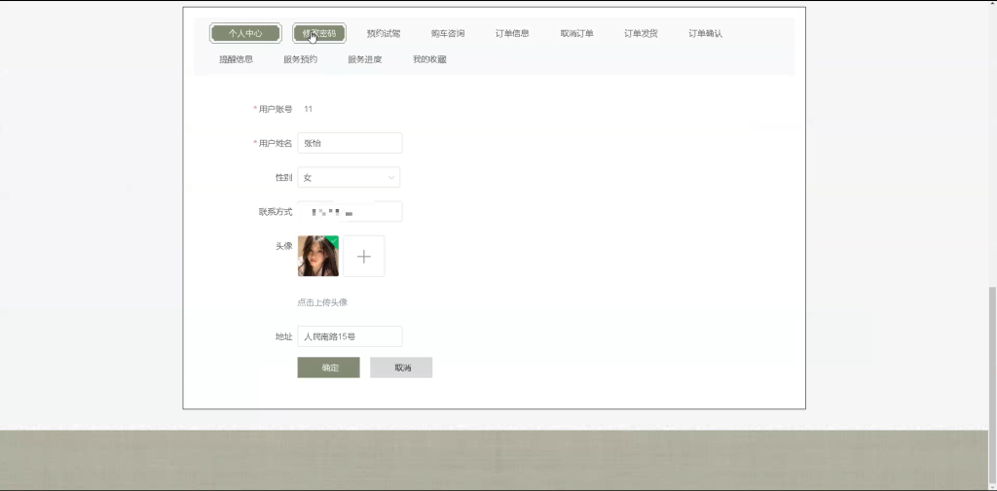The width and height of the screenshot is (997, 491).
Task: Check 服务进度 tab
Action: tap(365, 59)
